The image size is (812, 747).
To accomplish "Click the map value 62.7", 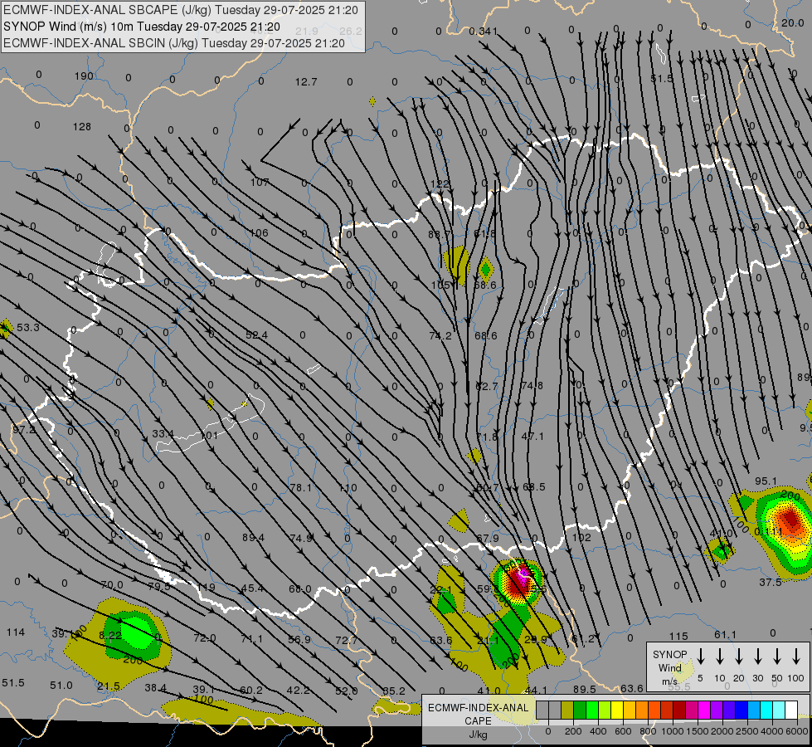I will pos(486,386).
